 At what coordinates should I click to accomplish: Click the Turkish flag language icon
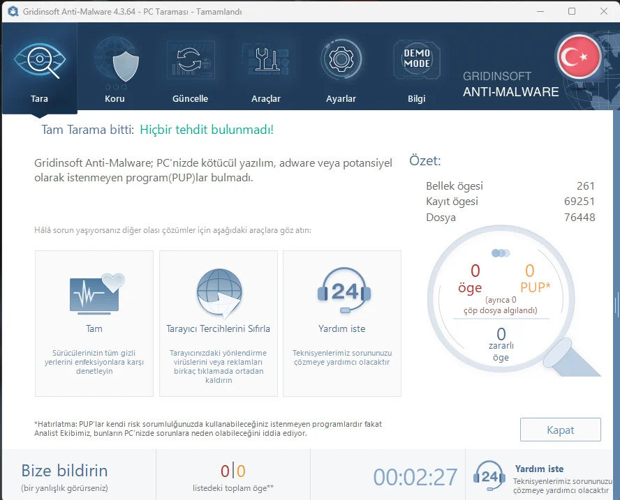point(580,57)
